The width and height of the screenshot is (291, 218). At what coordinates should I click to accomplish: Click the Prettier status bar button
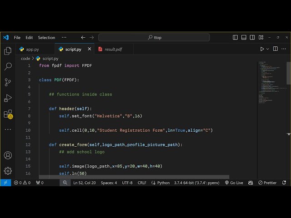pos(267,183)
